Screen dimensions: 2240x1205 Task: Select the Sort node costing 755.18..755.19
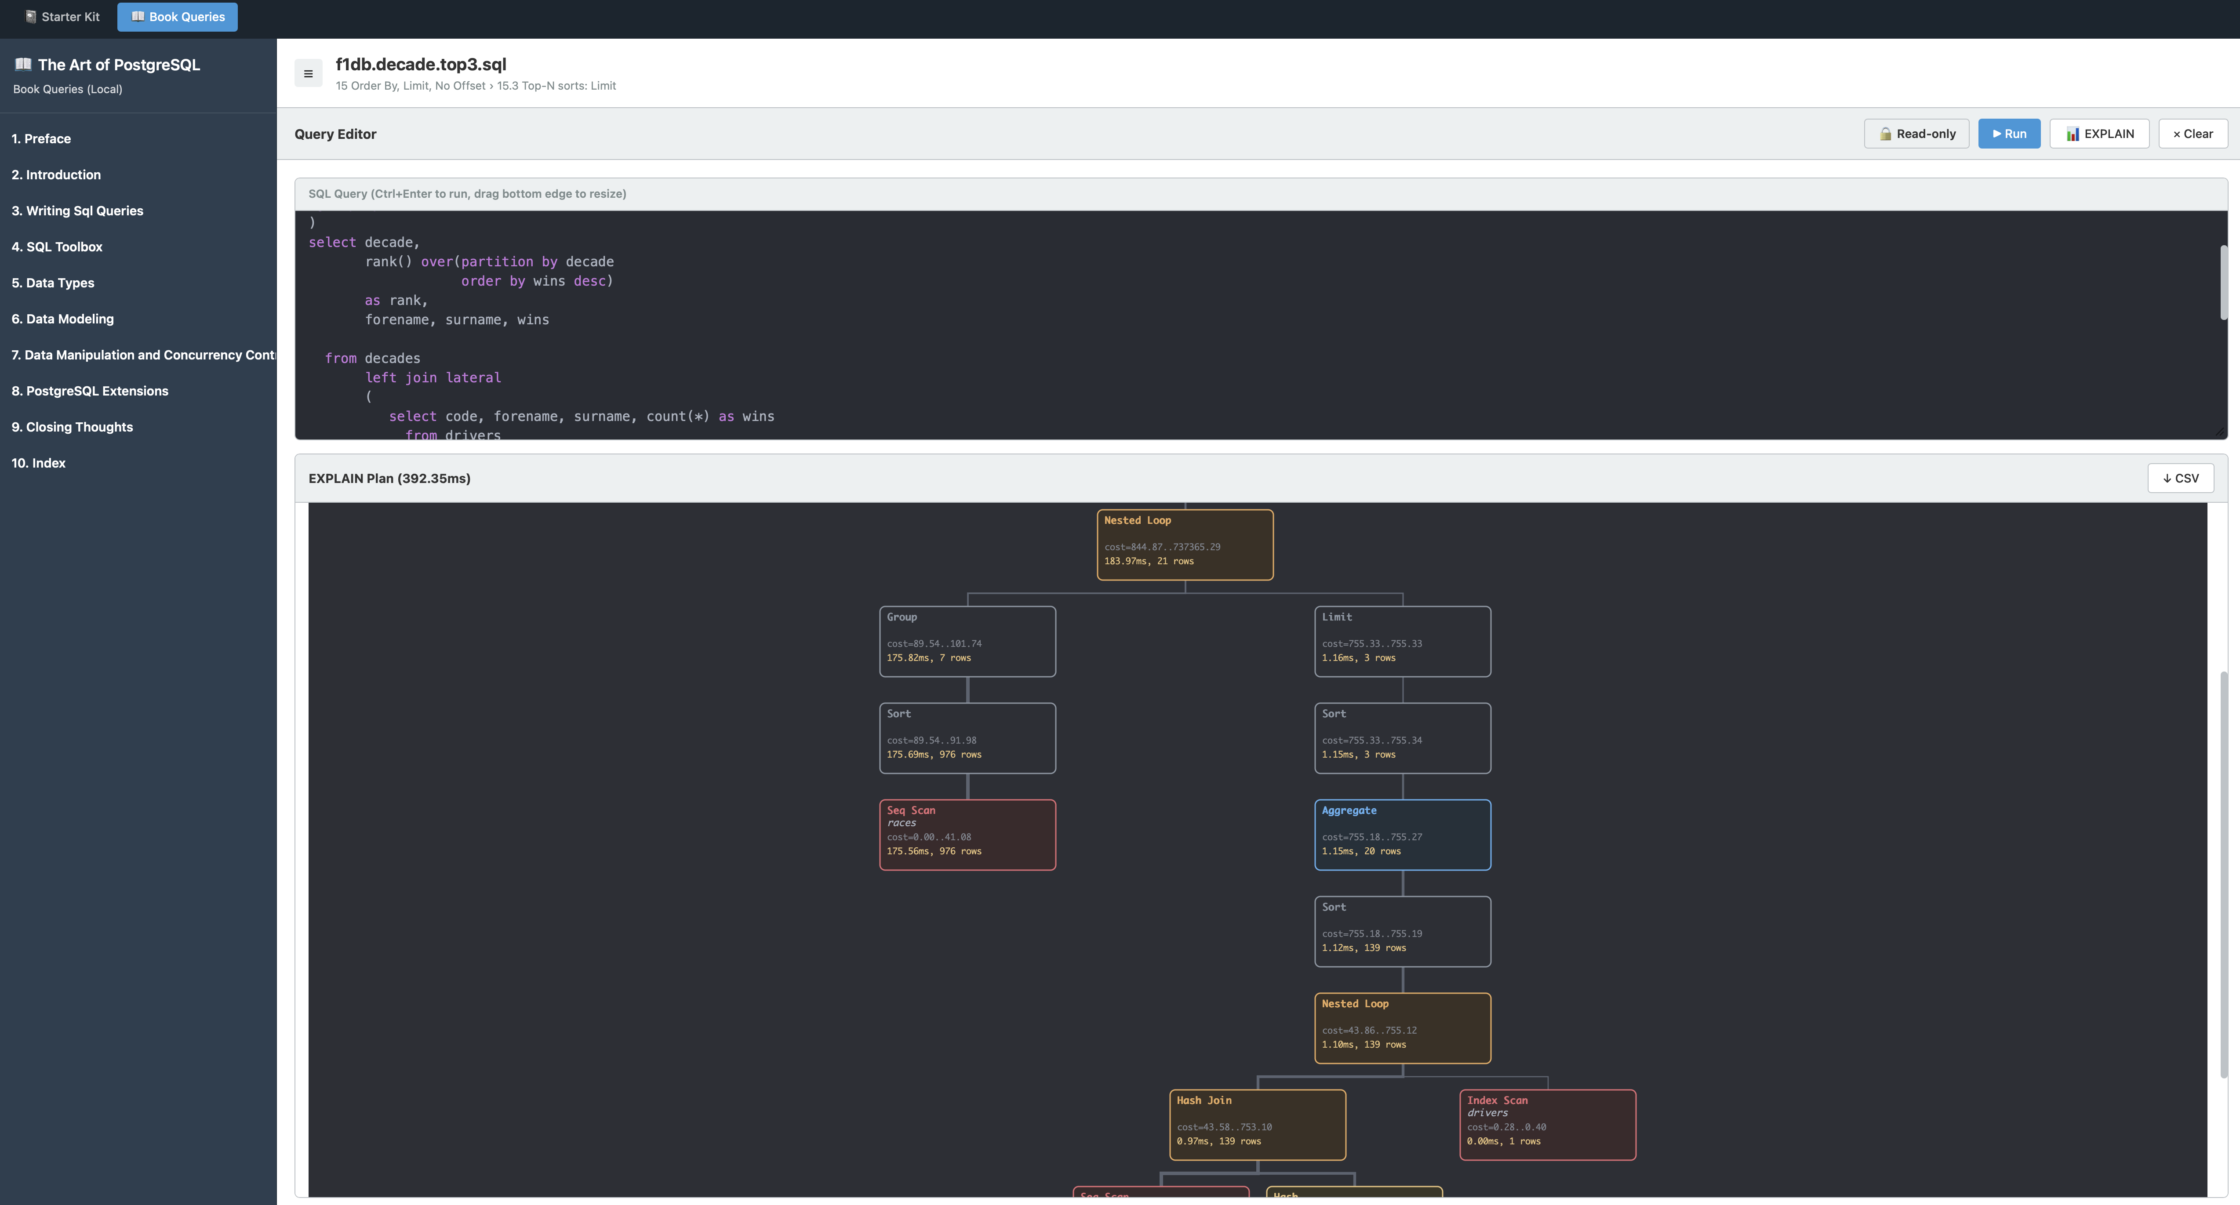pos(1403,931)
